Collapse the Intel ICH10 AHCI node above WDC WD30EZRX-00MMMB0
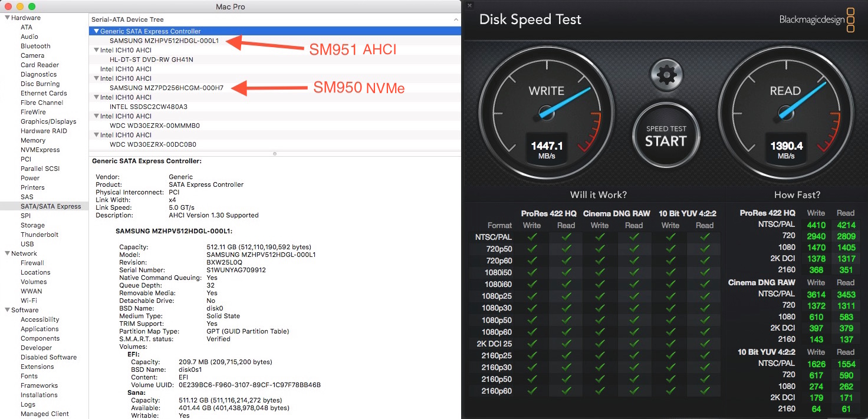This screenshot has height=419, width=868. click(96, 116)
